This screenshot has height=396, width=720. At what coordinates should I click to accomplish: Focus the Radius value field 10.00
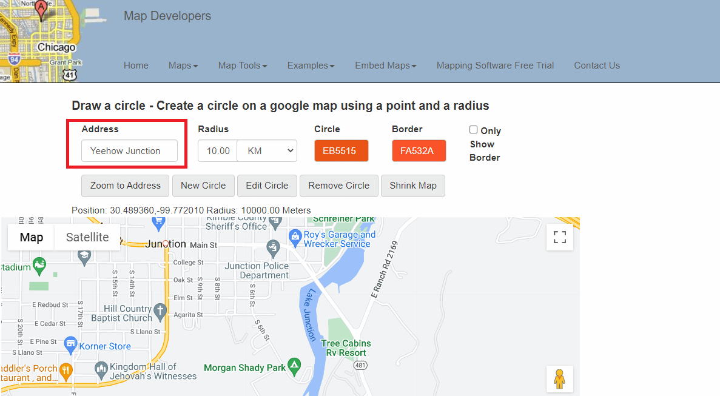pos(218,151)
